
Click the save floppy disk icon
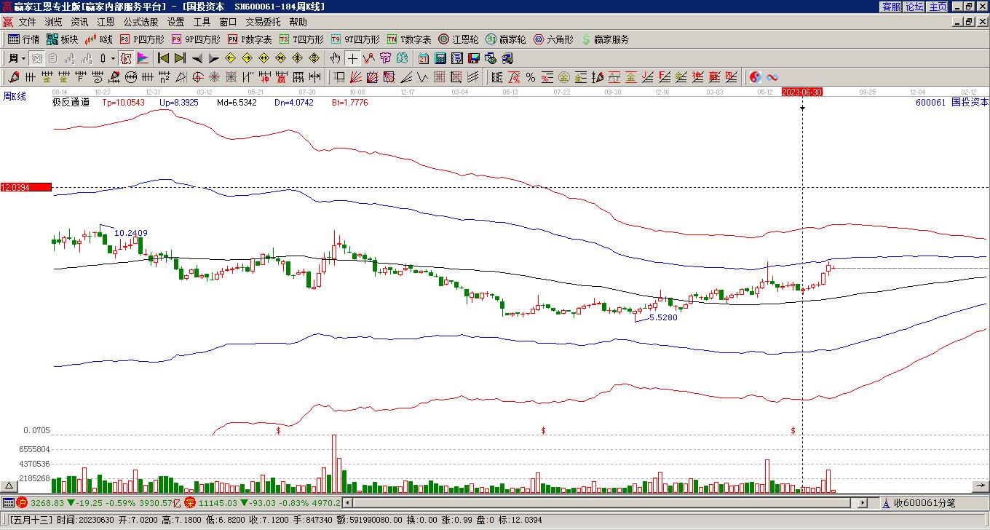click(473, 58)
